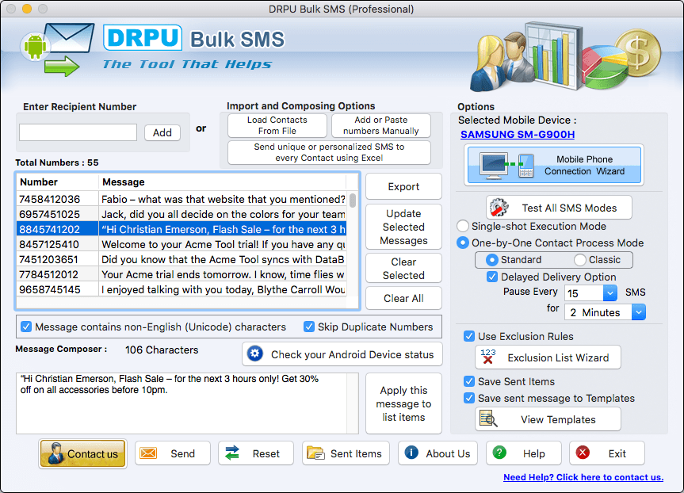Image resolution: width=684 pixels, height=493 pixels.
Task: Click the Clear All button
Action: [403, 298]
